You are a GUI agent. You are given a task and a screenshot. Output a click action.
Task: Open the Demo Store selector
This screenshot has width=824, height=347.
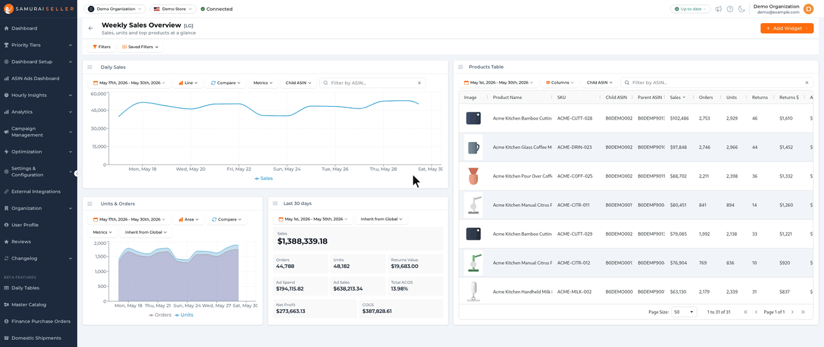coord(173,9)
